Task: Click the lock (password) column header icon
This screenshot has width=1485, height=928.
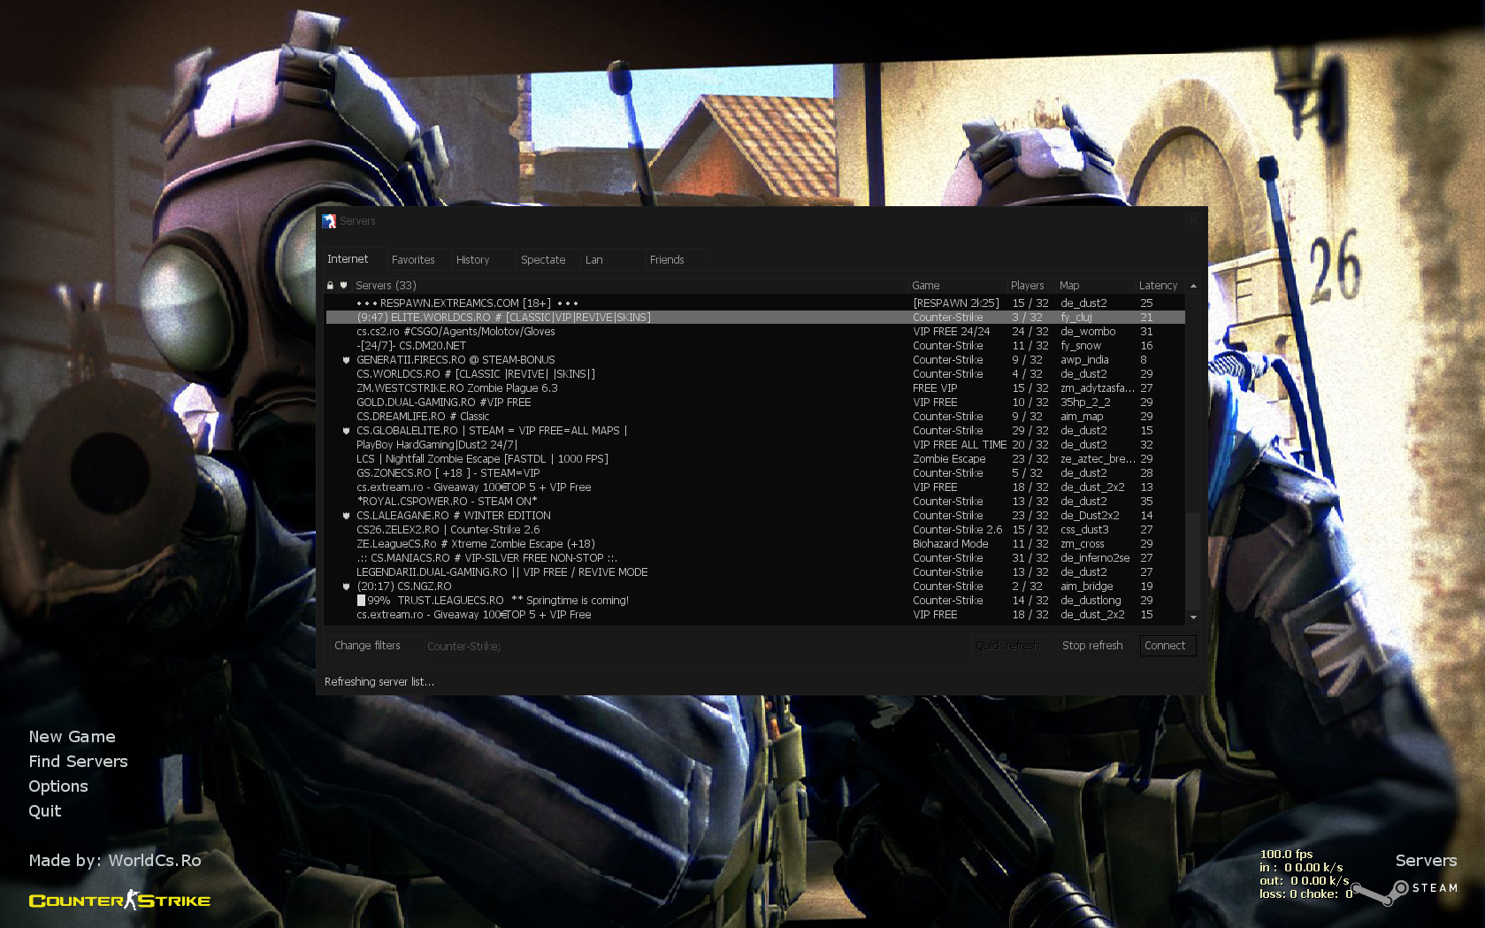Action: (x=330, y=286)
